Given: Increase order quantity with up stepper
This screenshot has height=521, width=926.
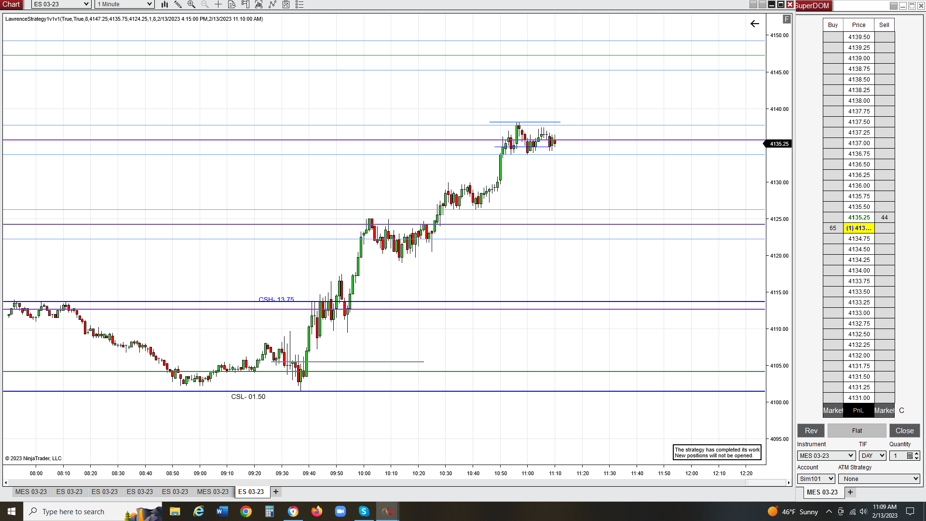Looking at the screenshot, I should 917,453.
